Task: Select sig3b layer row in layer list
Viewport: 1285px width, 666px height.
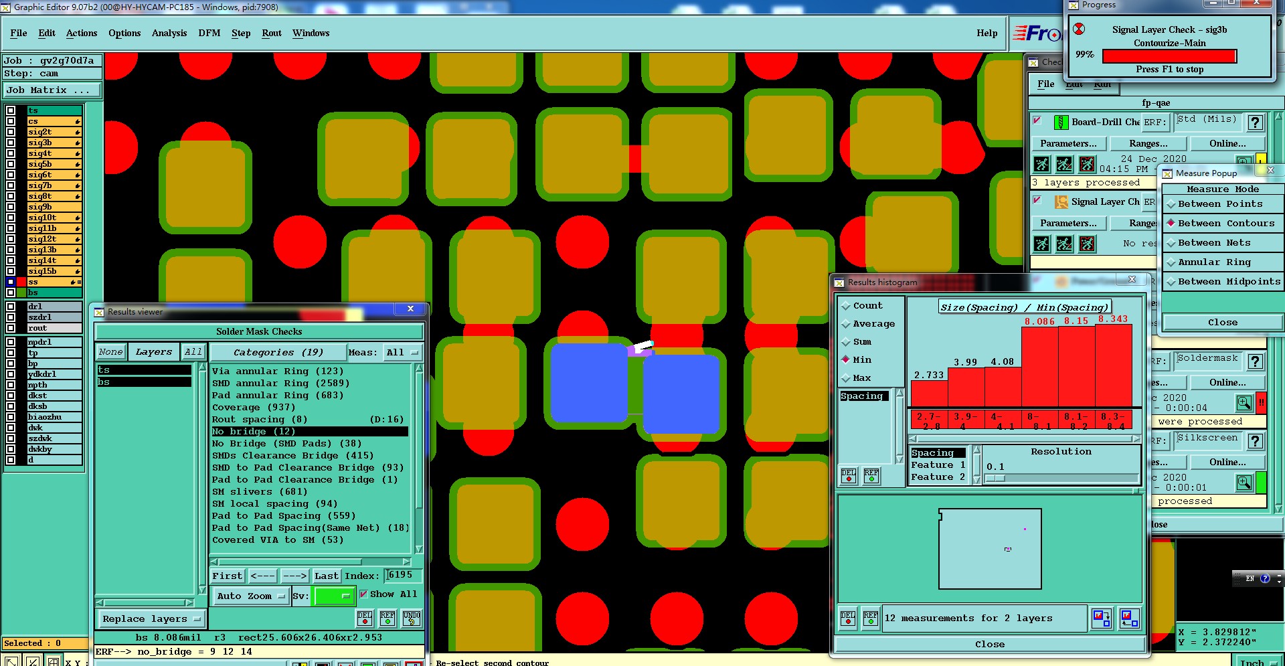Action: tap(54, 143)
